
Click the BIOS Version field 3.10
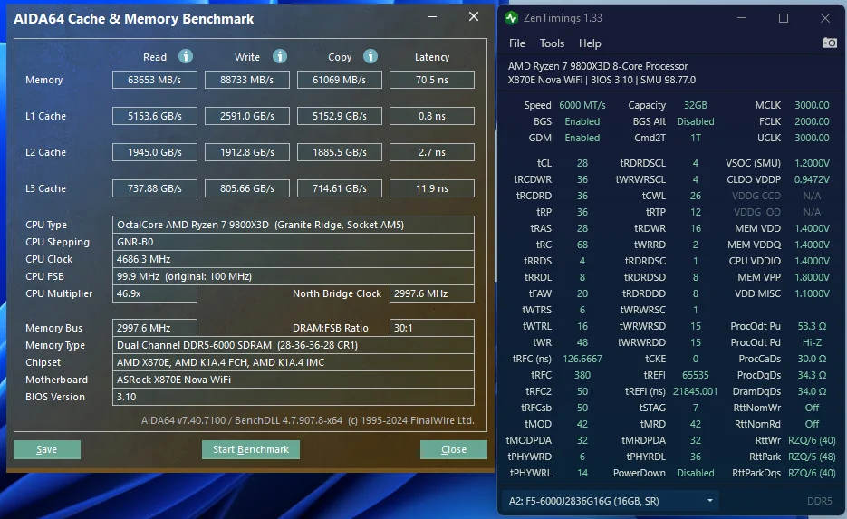tap(294, 397)
